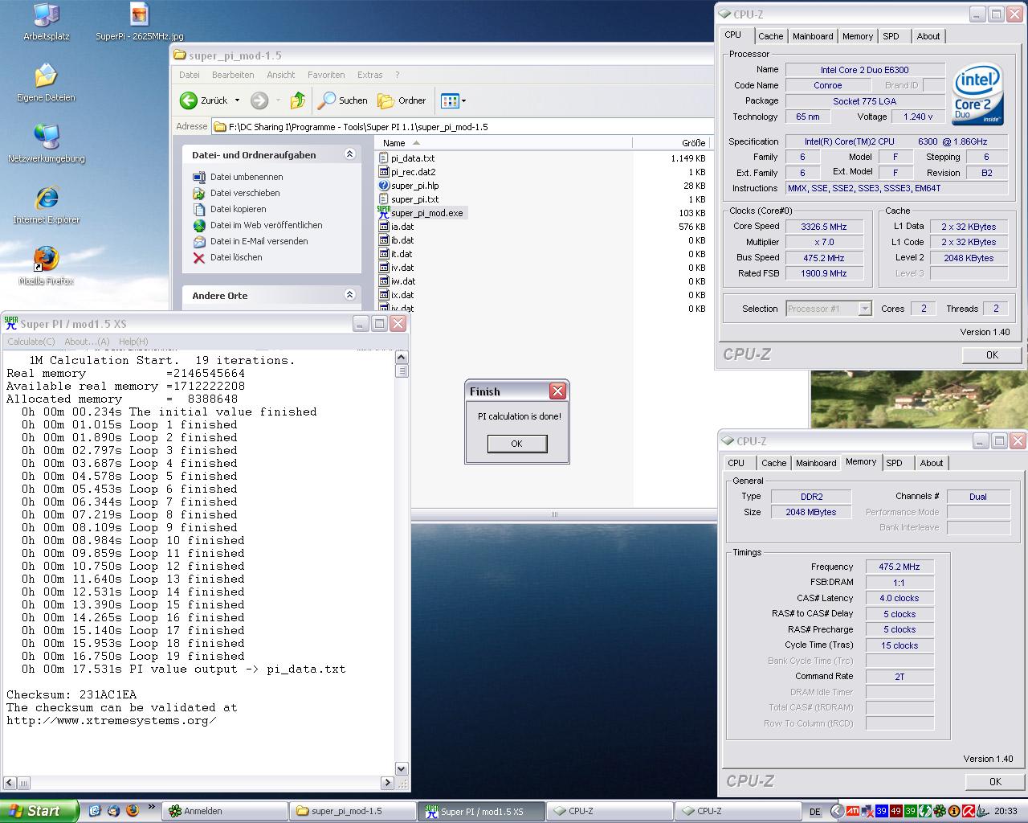
Task: Expand hidden system tray icons arrow
Action: pos(836,812)
